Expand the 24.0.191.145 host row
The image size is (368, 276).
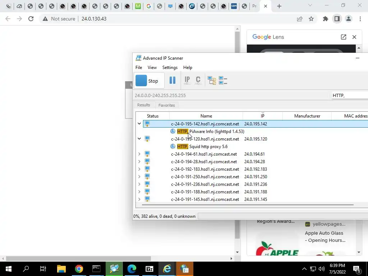click(x=139, y=199)
